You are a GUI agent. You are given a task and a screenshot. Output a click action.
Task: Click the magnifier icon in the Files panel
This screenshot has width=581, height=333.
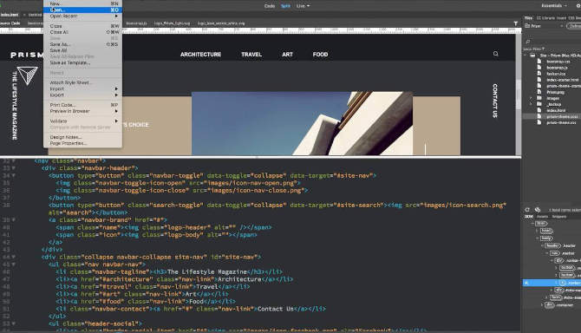[528, 42]
